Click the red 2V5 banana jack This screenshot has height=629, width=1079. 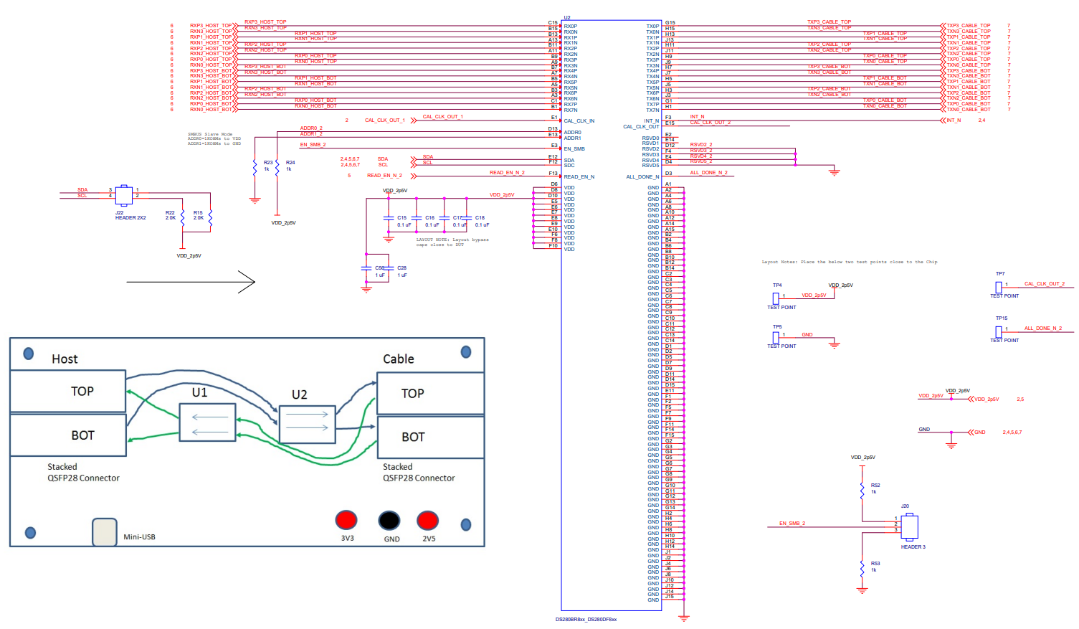click(x=428, y=520)
